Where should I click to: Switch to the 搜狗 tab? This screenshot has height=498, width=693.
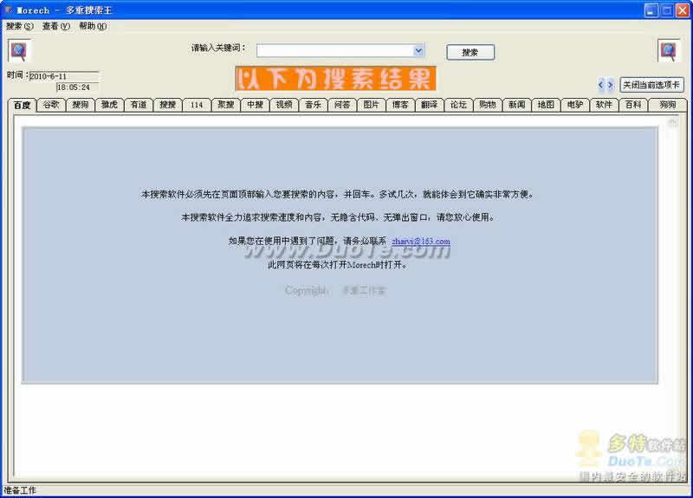81,105
